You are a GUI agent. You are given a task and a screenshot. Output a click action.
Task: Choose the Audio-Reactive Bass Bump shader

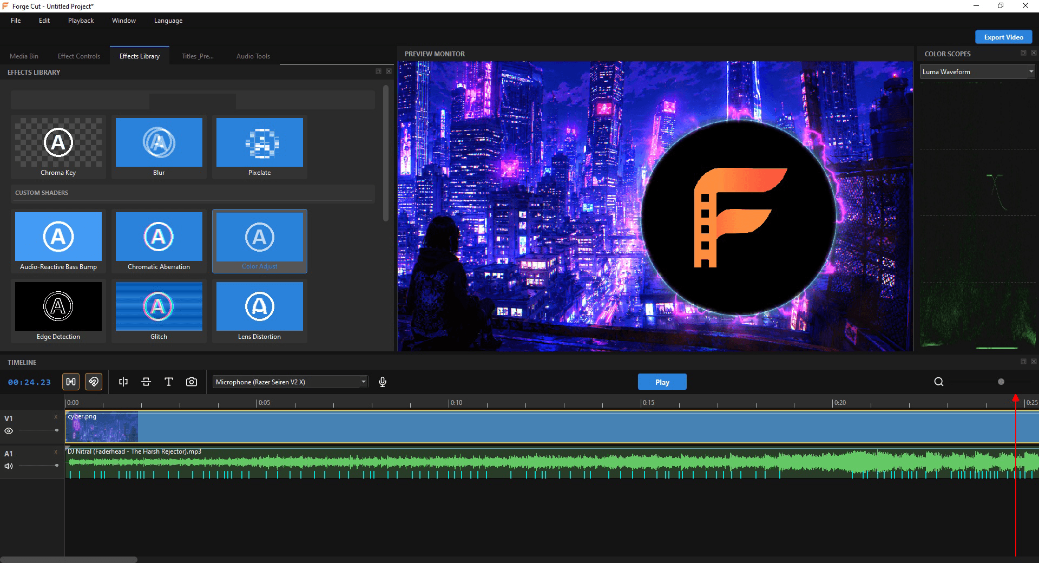pyautogui.click(x=58, y=241)
